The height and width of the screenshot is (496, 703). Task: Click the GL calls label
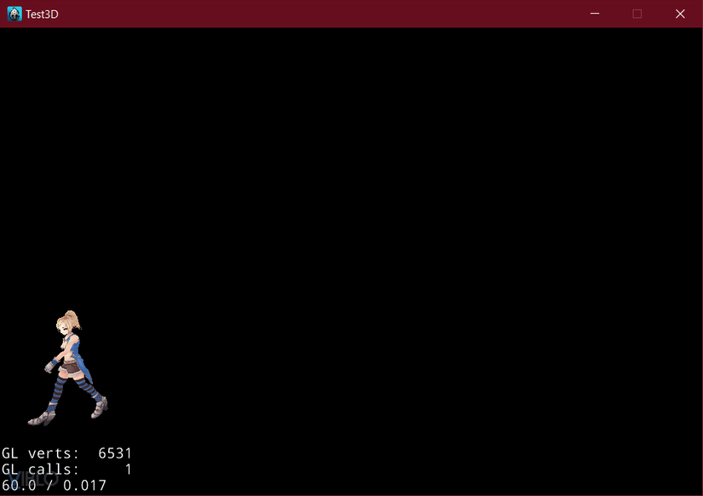40,469
